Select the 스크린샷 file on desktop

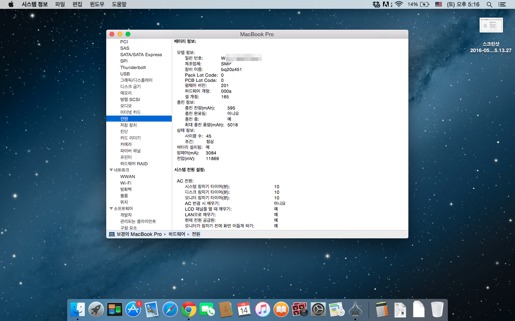[x=491, y=25]
